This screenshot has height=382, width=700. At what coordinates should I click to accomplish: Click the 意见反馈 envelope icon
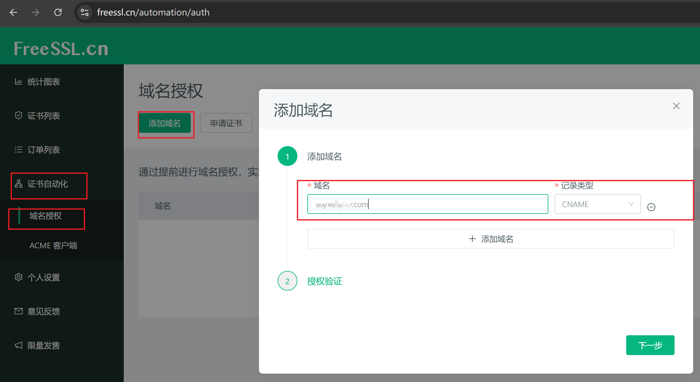(x=18, y=311)
